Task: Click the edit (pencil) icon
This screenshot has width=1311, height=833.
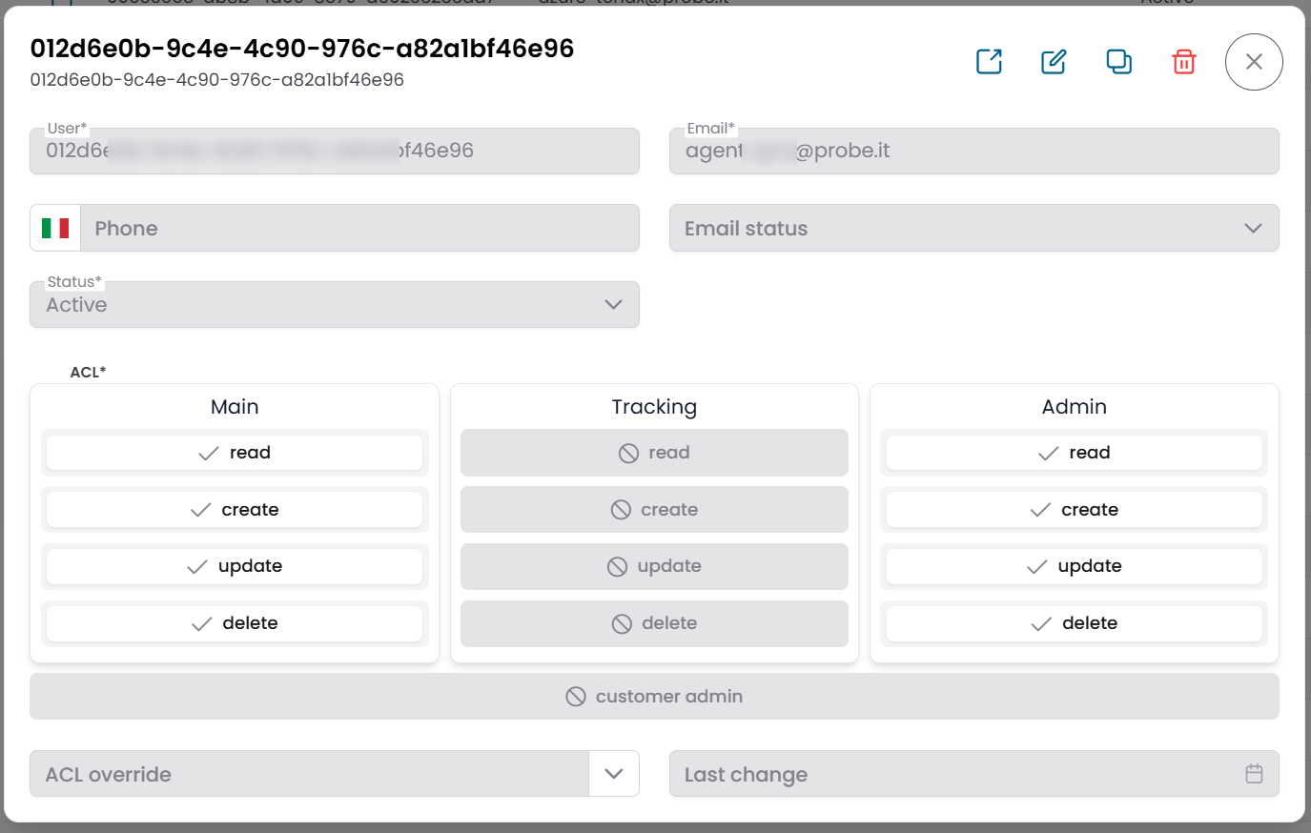Action: click(1054, 61)
